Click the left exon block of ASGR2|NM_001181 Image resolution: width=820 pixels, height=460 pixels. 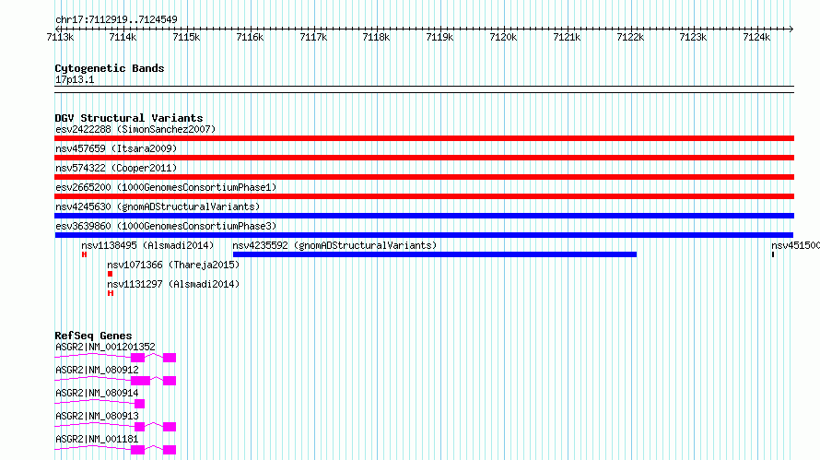pyautogui.click(x=137, y=450)
